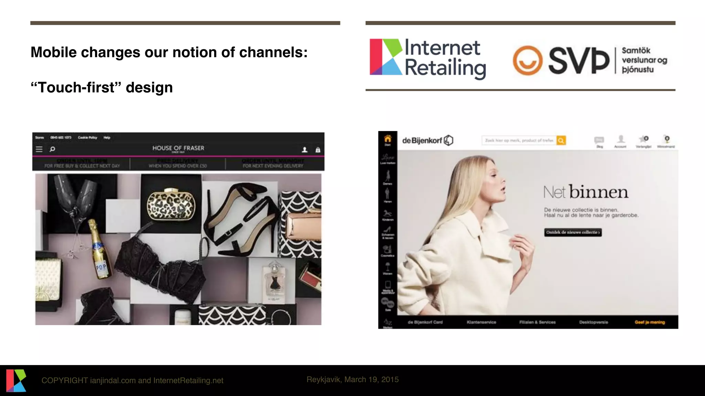Open the Blog speech bubble icon
This screenshot has width=705, height=396.
[x=599, y=142]
